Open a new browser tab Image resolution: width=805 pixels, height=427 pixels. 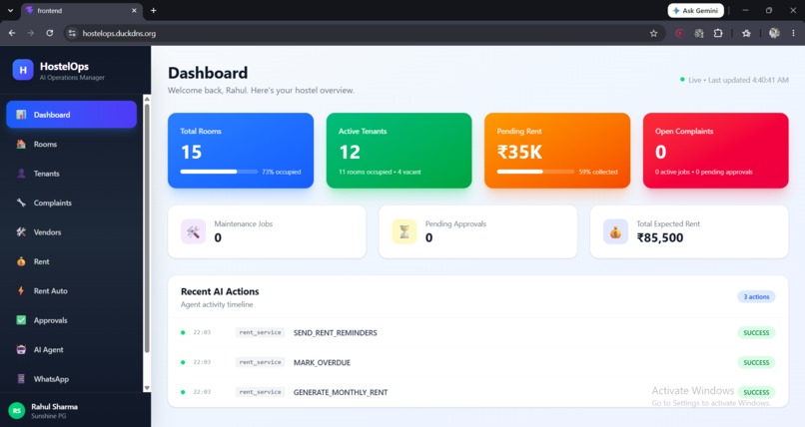tap(153, 10)
